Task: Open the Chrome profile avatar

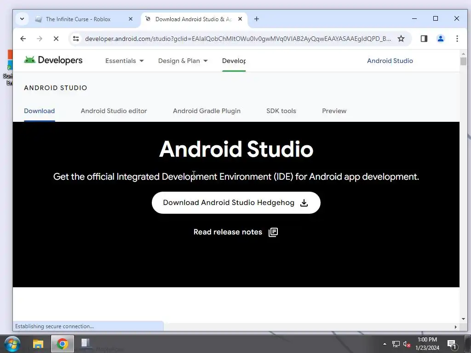Action: [440, 39]
